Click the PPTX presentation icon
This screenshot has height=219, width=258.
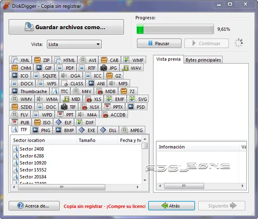107,107
